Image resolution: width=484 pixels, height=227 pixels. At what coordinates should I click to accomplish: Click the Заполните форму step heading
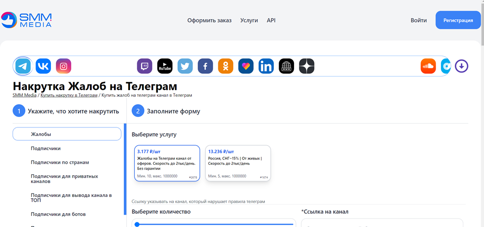coord(173,111)
